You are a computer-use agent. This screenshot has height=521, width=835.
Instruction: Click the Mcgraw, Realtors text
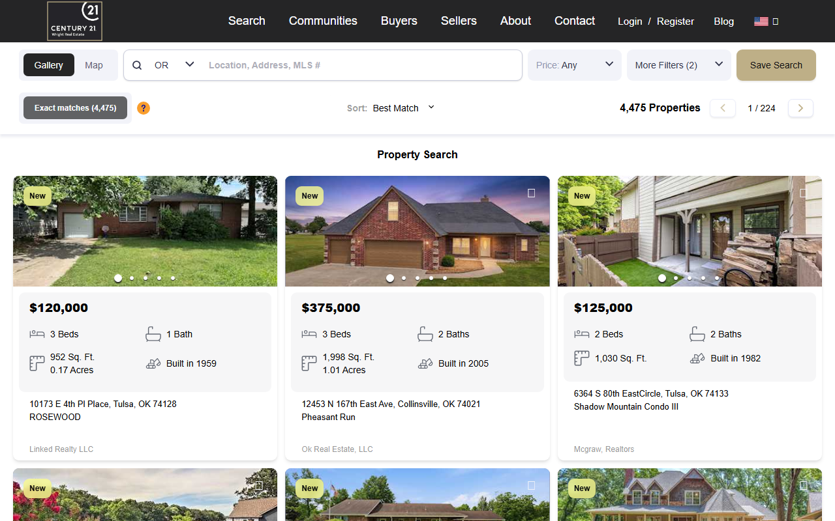click(x=604, y=449)
